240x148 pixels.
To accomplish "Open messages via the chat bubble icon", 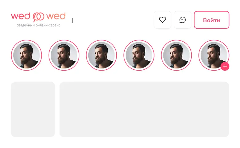I will 182,20.
